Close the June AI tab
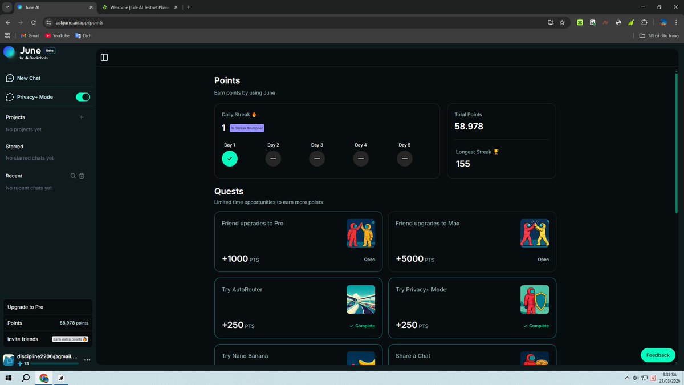The height and width of the screenshot is (385, 684). coord(91,7)
